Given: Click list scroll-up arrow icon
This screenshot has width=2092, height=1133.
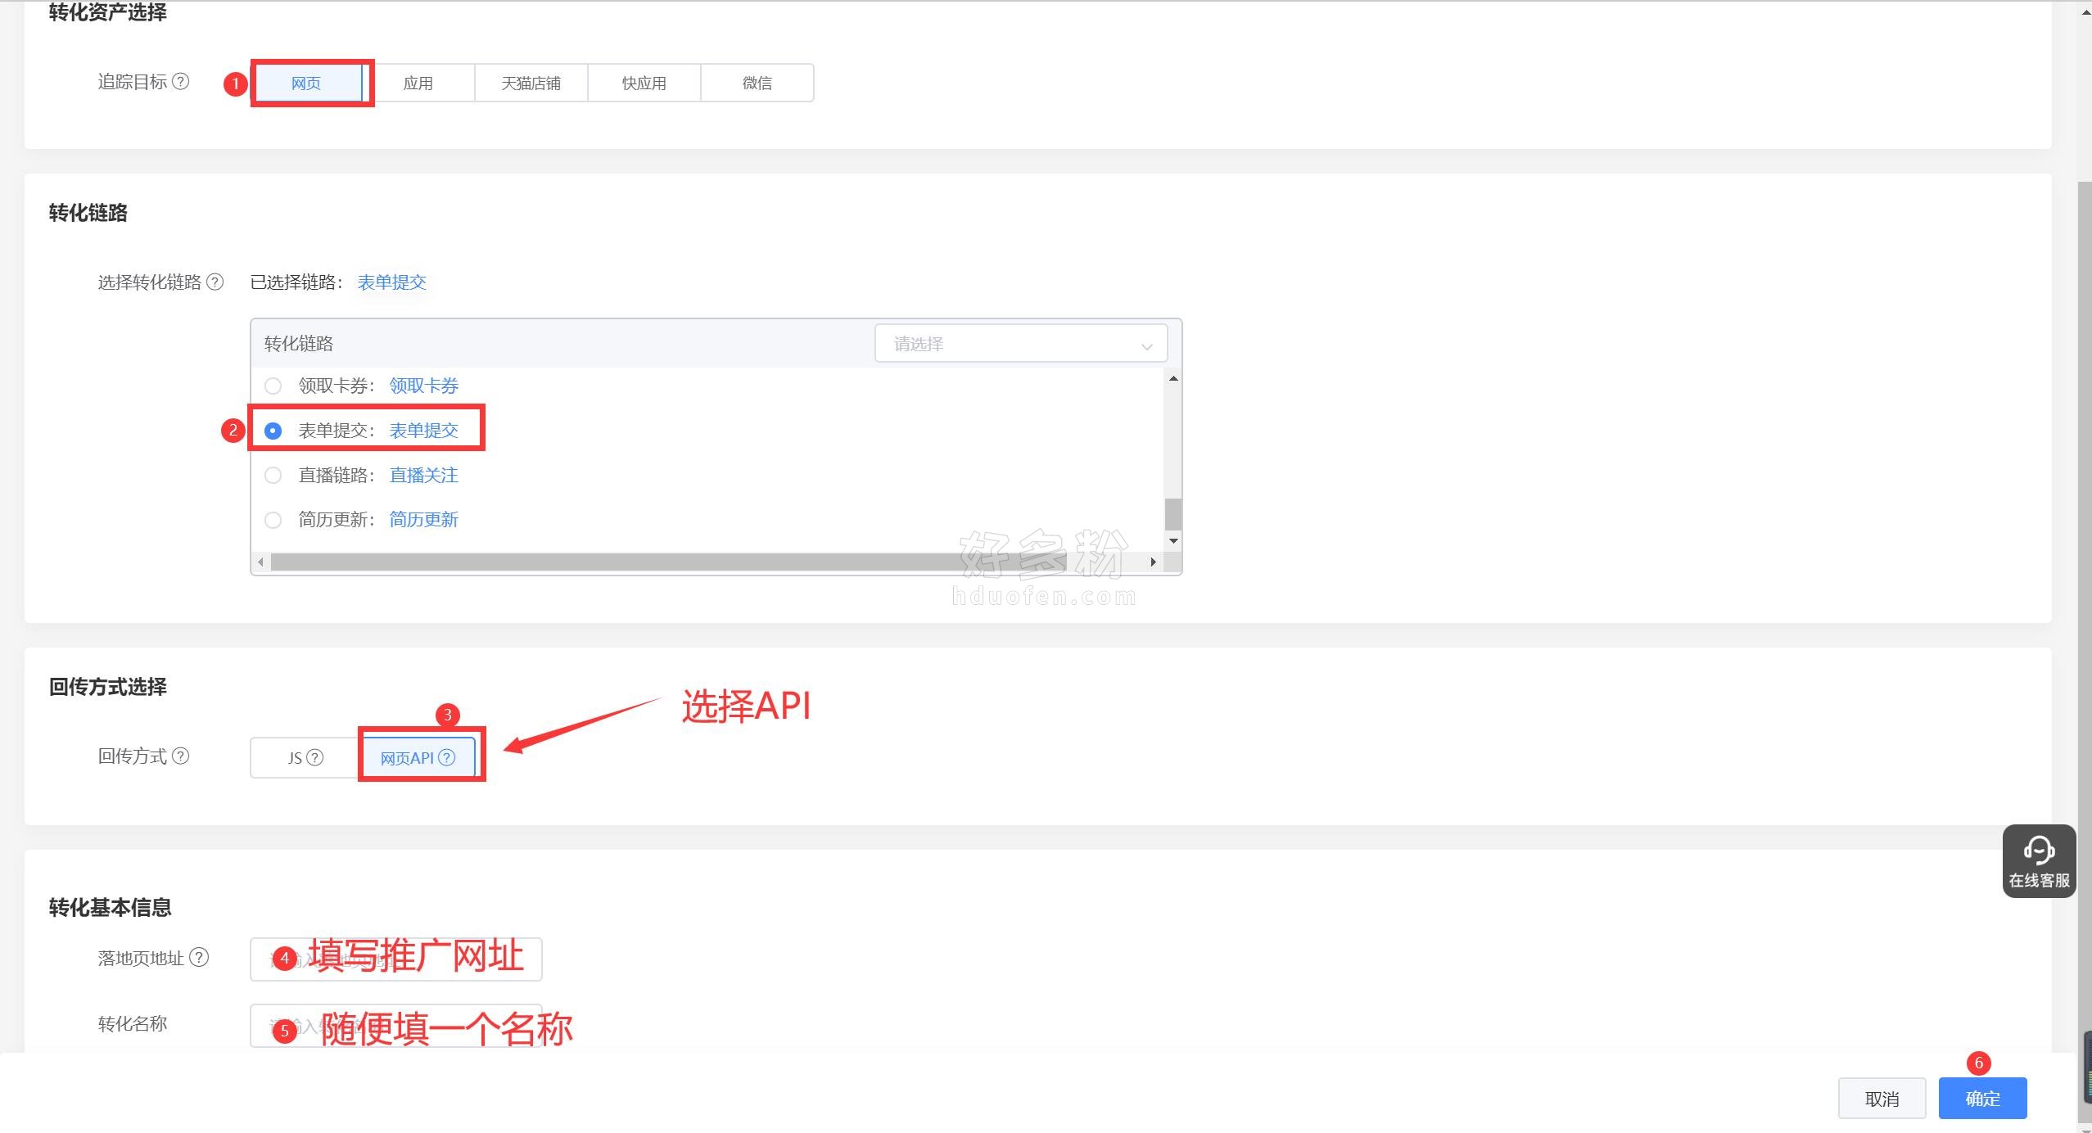Looking at the screenshot, I should 1173,378.
